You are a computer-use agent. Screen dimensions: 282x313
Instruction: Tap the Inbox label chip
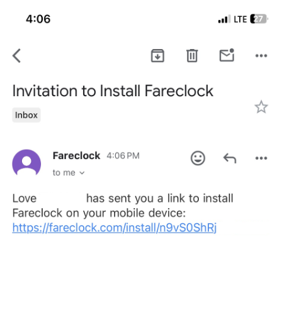pyautogui.click(x=26, y=115)
